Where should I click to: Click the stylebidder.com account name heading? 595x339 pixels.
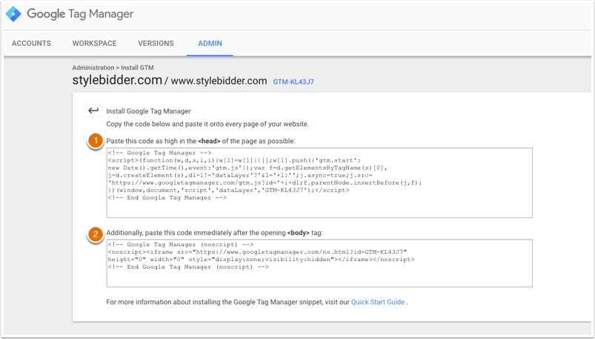coord(117,80)
